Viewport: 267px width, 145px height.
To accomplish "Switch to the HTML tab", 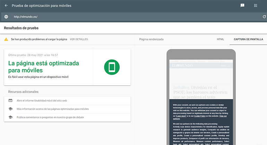I will pyautogui.click(x=221, y=39).
